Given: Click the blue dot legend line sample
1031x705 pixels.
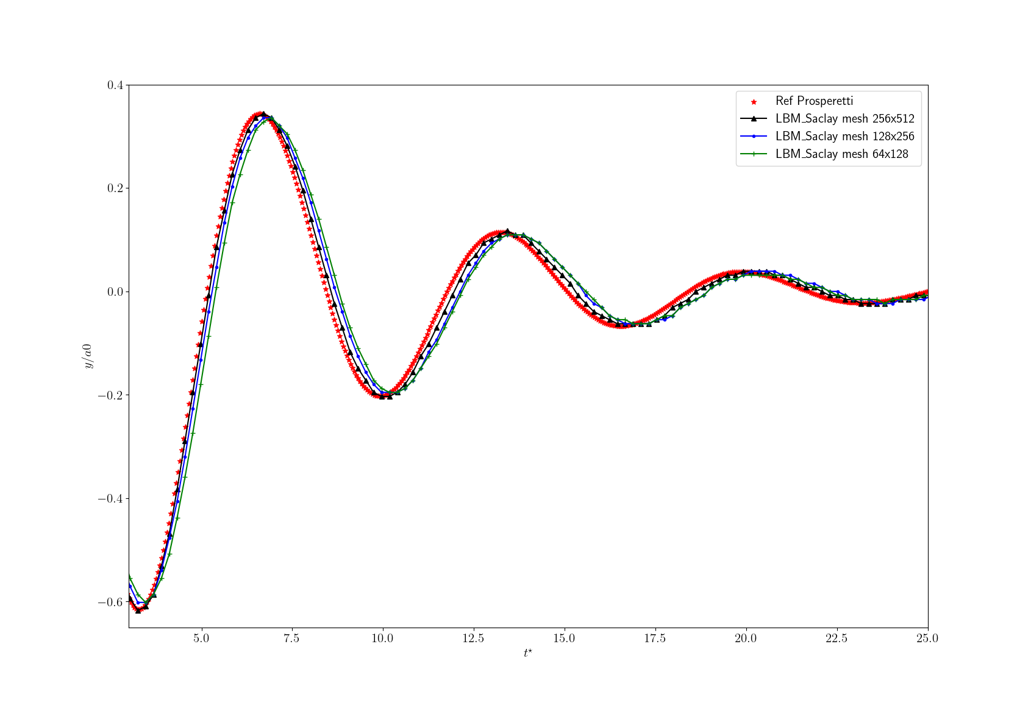Looking at the screenshot, I should (754, 137).
